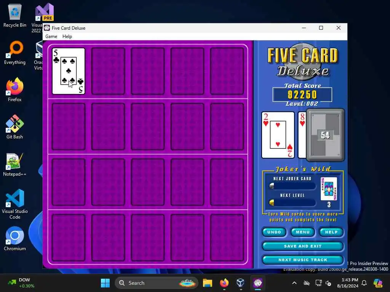Click the MENU button

click(303, 232)
